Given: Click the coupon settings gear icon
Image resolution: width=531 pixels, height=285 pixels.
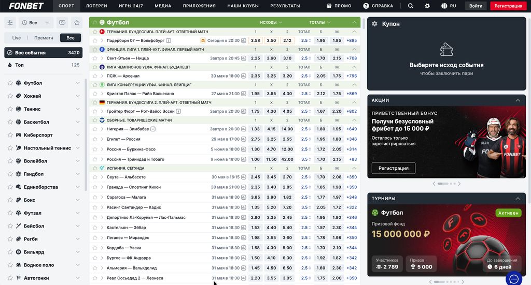Looking at the screenshot, I should tap(374, 24).
